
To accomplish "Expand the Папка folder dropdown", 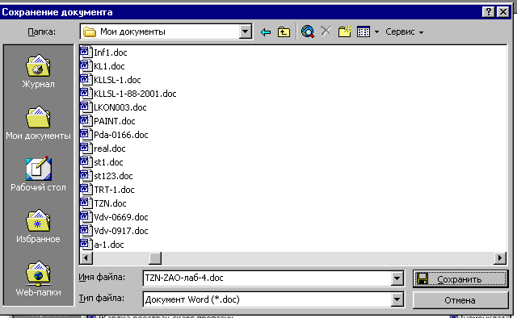I will (x=245, y=31).
